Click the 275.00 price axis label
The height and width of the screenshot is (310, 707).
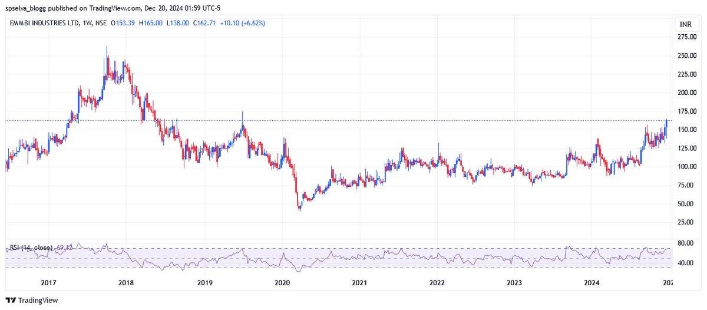687,37
